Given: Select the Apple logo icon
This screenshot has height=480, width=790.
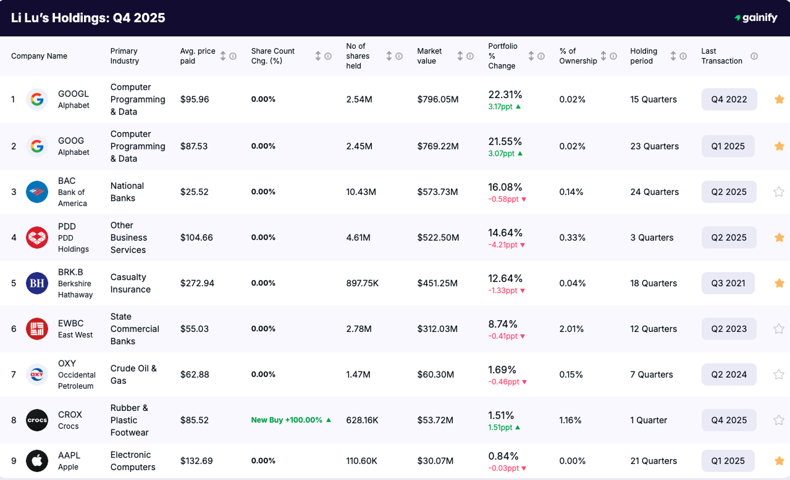Looking at the screenshot, I should [x=36, y=460].
